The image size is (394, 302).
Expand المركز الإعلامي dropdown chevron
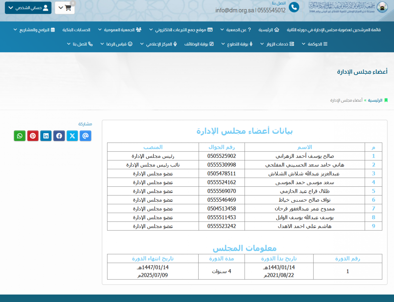pyautogui.click(x=142, y=44)
